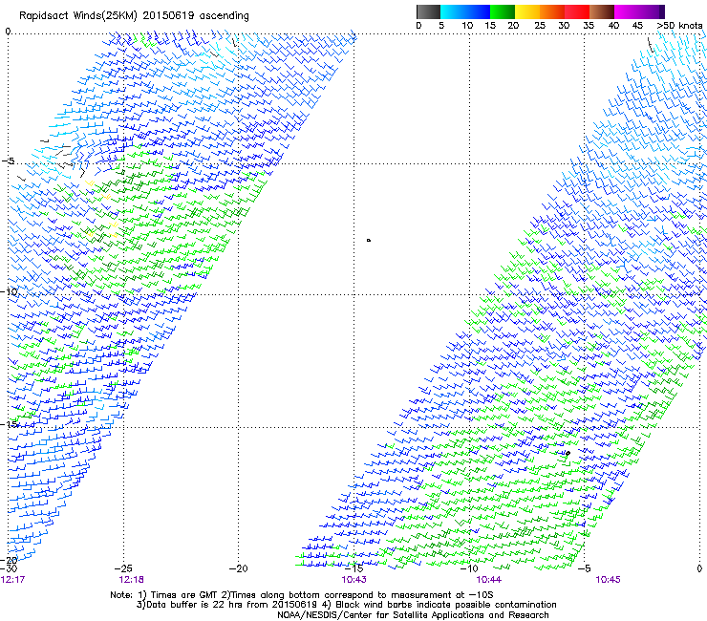Click the latitude label -10 on left axis

(9, 291)
